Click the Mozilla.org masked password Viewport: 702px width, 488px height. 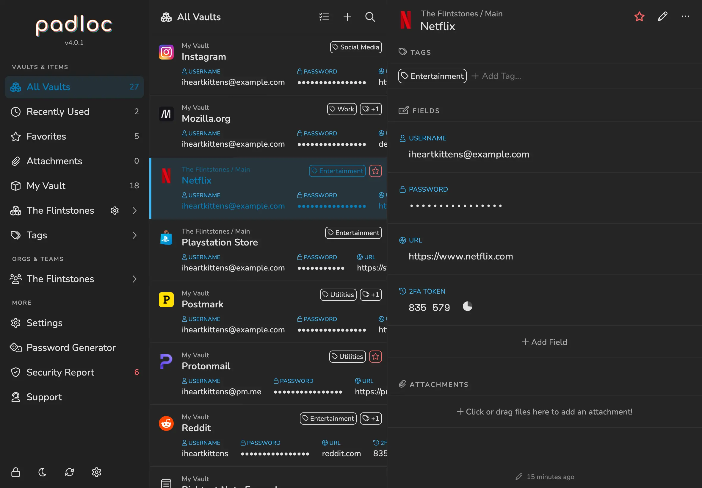(x=332, y=144)
